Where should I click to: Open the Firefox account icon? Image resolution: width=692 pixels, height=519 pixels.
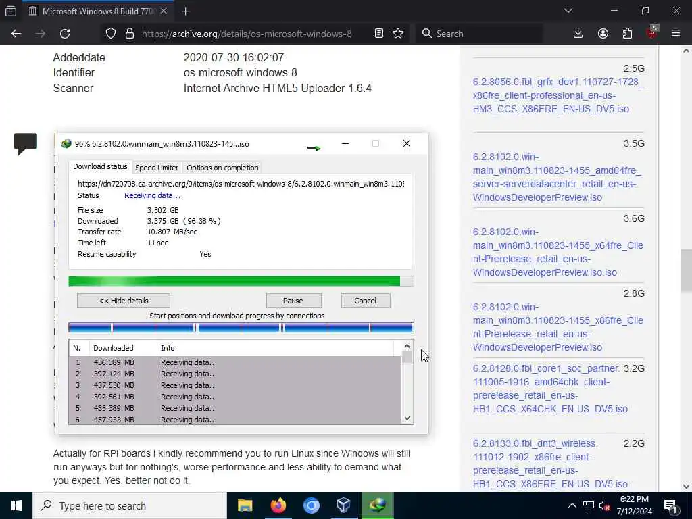(x=603, y=34)
